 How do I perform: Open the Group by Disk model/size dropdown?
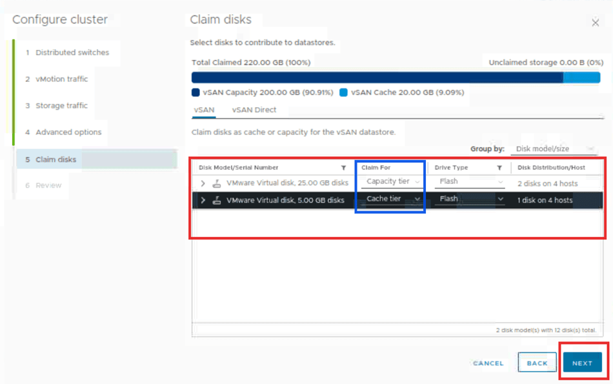pos(554,149)
